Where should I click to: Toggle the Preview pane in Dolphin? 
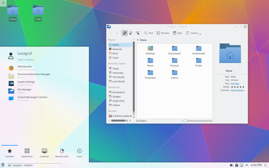click(x=163, y=33)
